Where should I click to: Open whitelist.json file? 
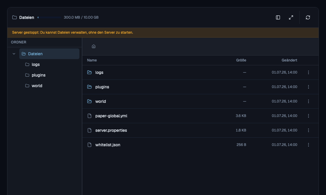(108, 145)
